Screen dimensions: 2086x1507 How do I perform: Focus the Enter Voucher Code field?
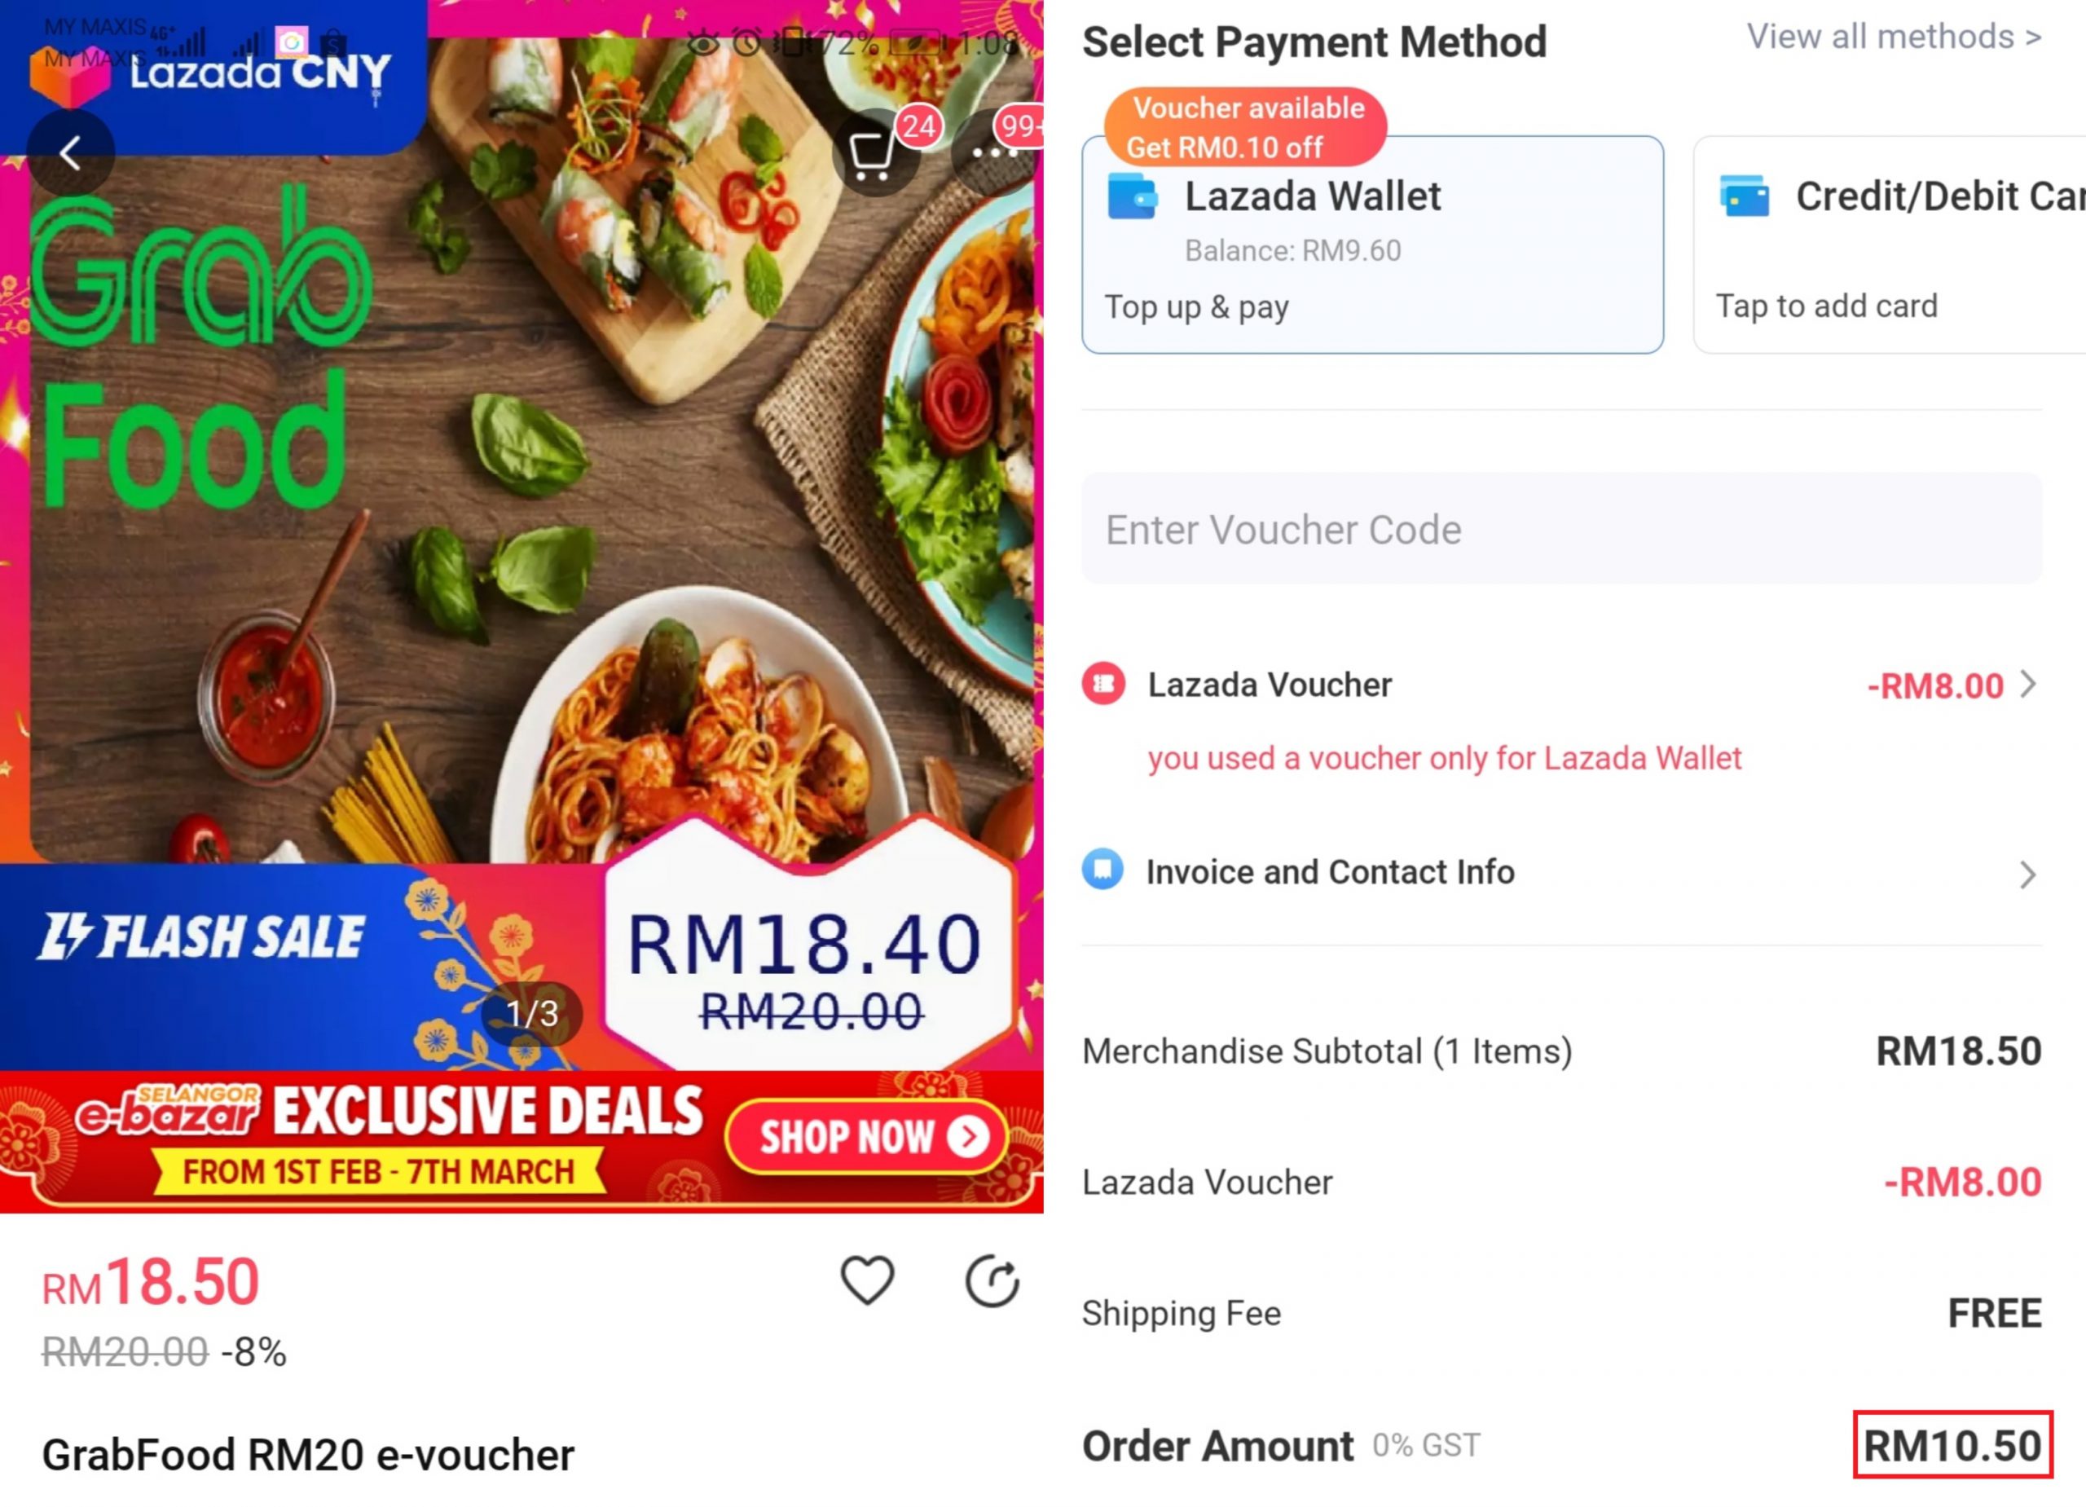pos(1562,529)
